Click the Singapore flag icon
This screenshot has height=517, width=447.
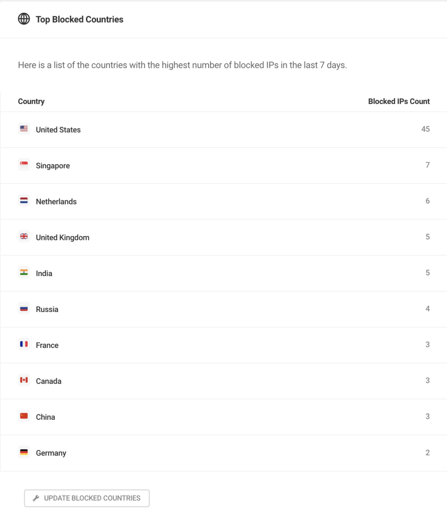[x=24, y=165]
